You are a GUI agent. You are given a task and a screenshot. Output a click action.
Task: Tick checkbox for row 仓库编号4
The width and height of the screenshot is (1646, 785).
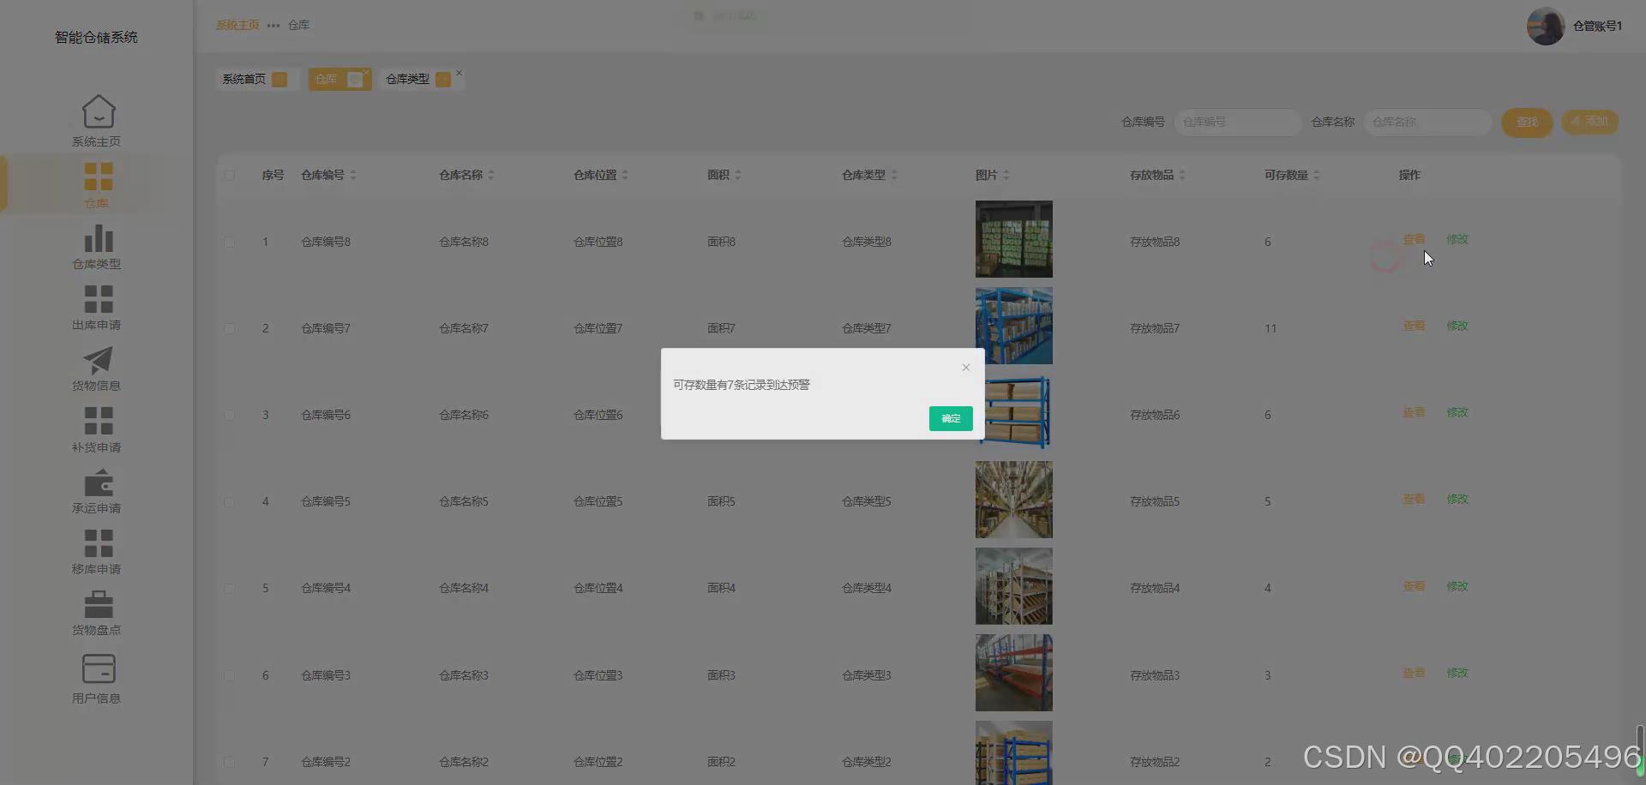pyautogui.click(x=229, y=588)
